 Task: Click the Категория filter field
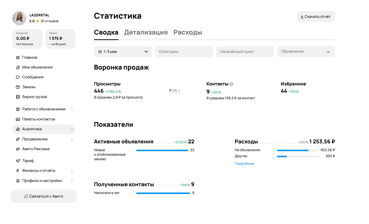184,52
